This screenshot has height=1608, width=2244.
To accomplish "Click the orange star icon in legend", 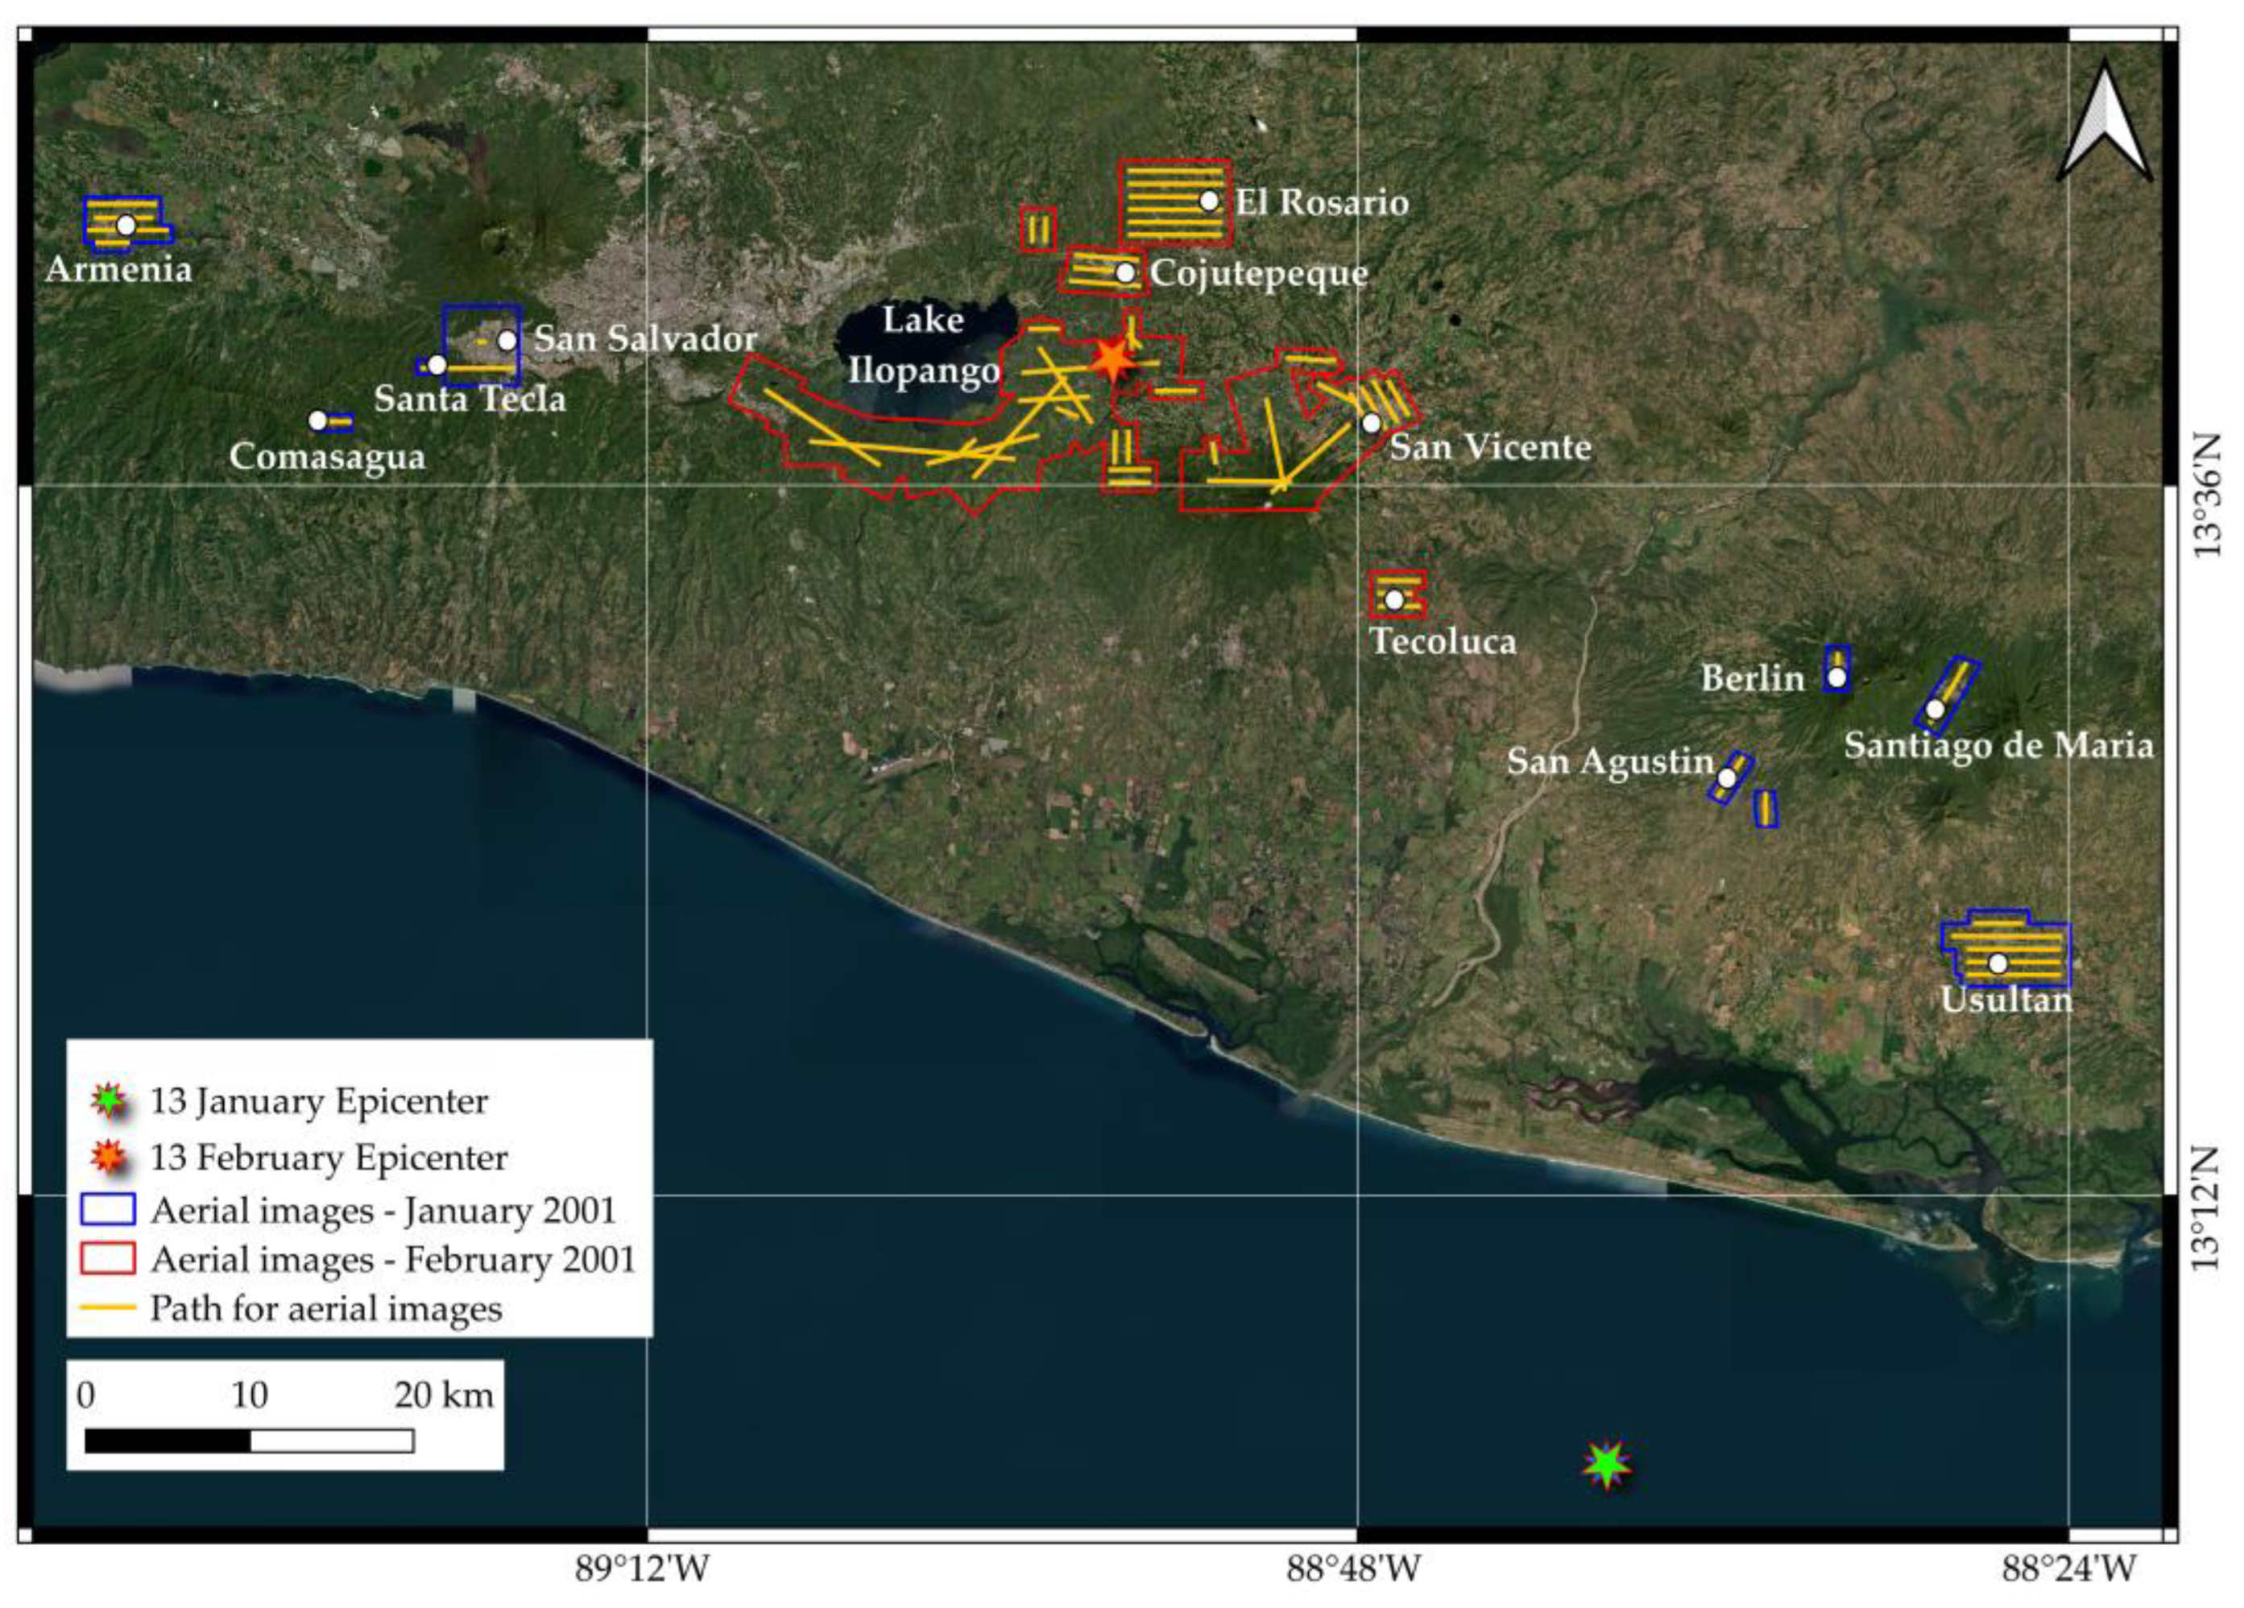I will coord(108,1156).
